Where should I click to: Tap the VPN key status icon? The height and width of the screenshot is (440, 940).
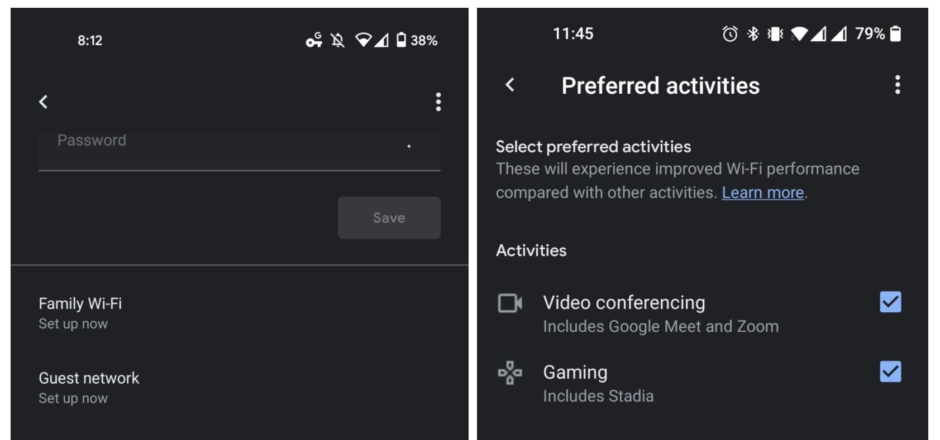click(314, 40)
